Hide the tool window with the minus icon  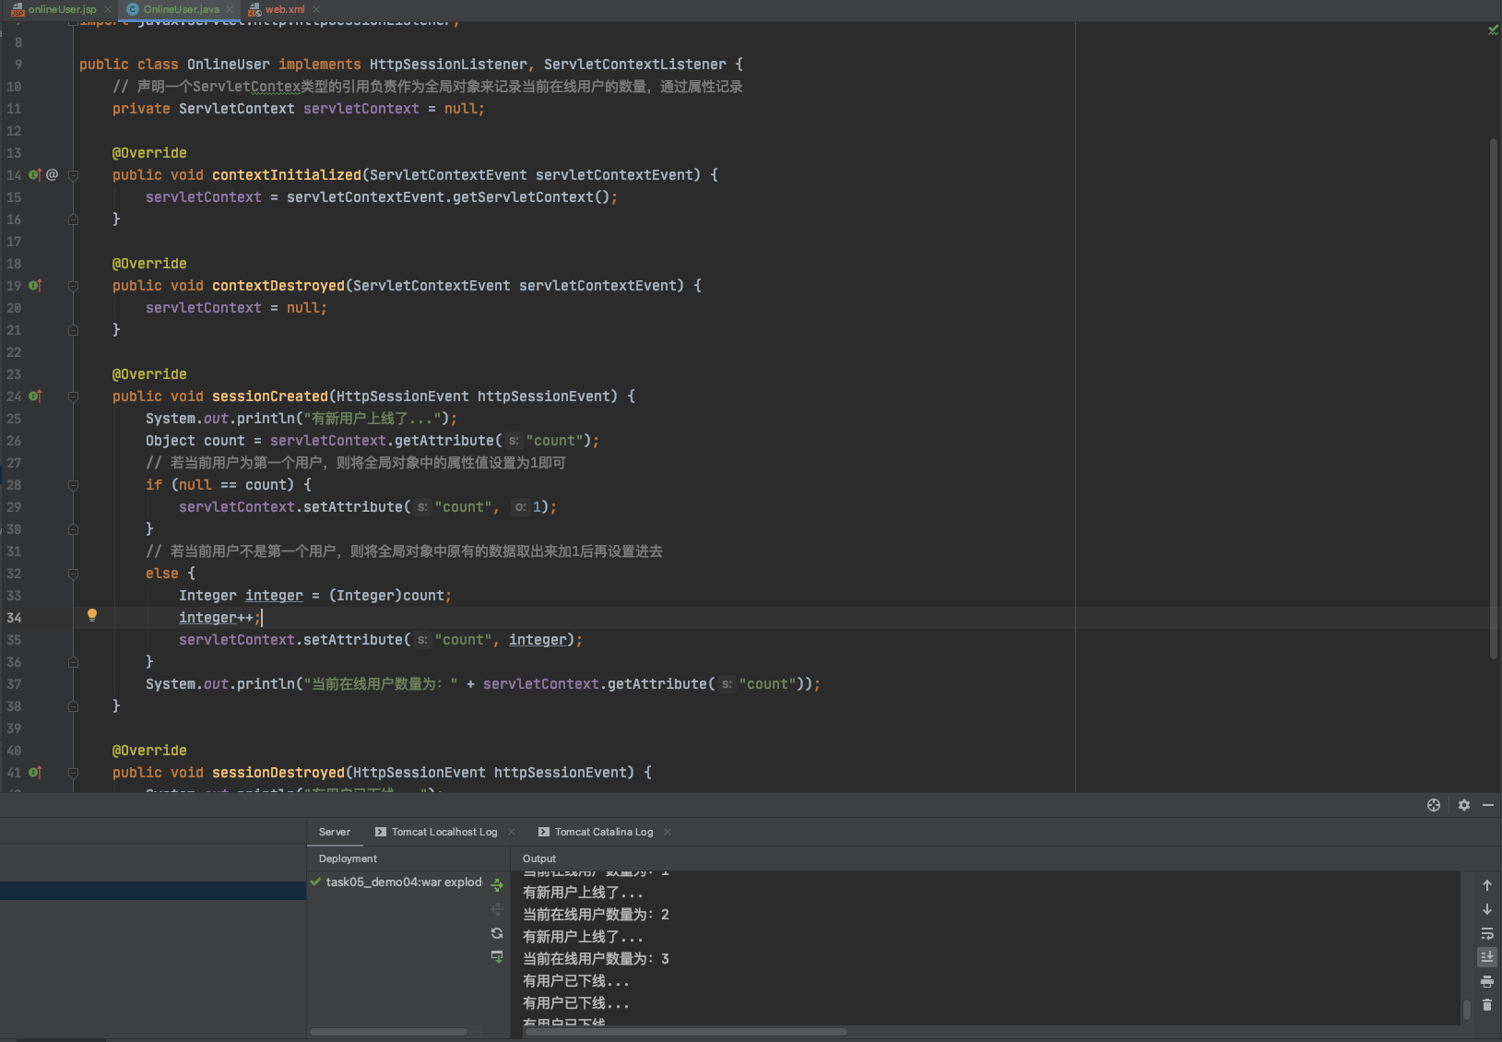click(x=1488, y=805)
